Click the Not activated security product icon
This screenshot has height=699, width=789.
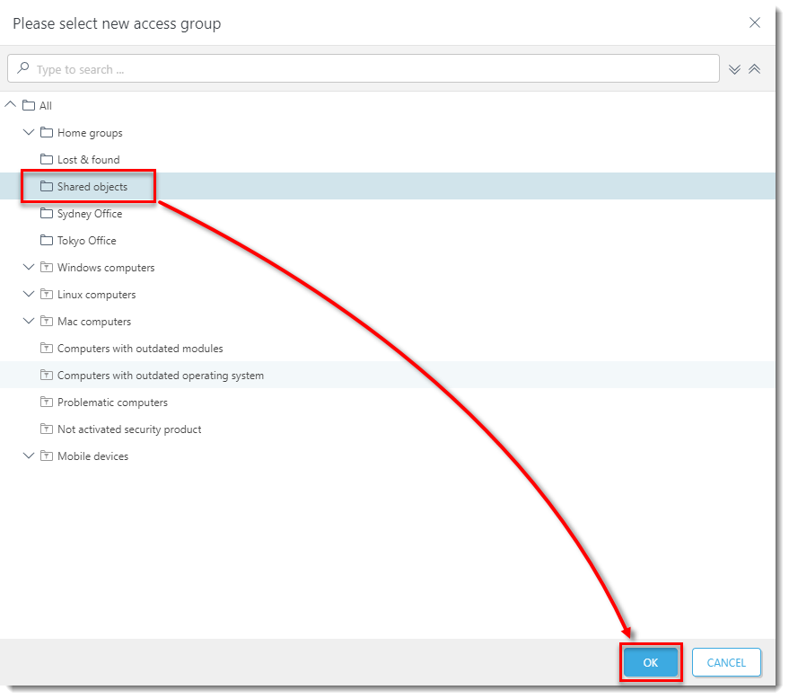click(47, 429)
